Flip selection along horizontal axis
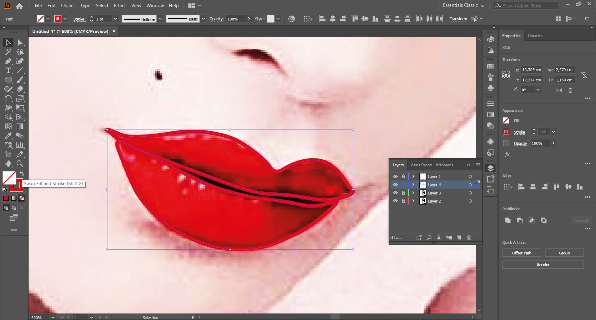596x320 pixels. click(559, 90)
